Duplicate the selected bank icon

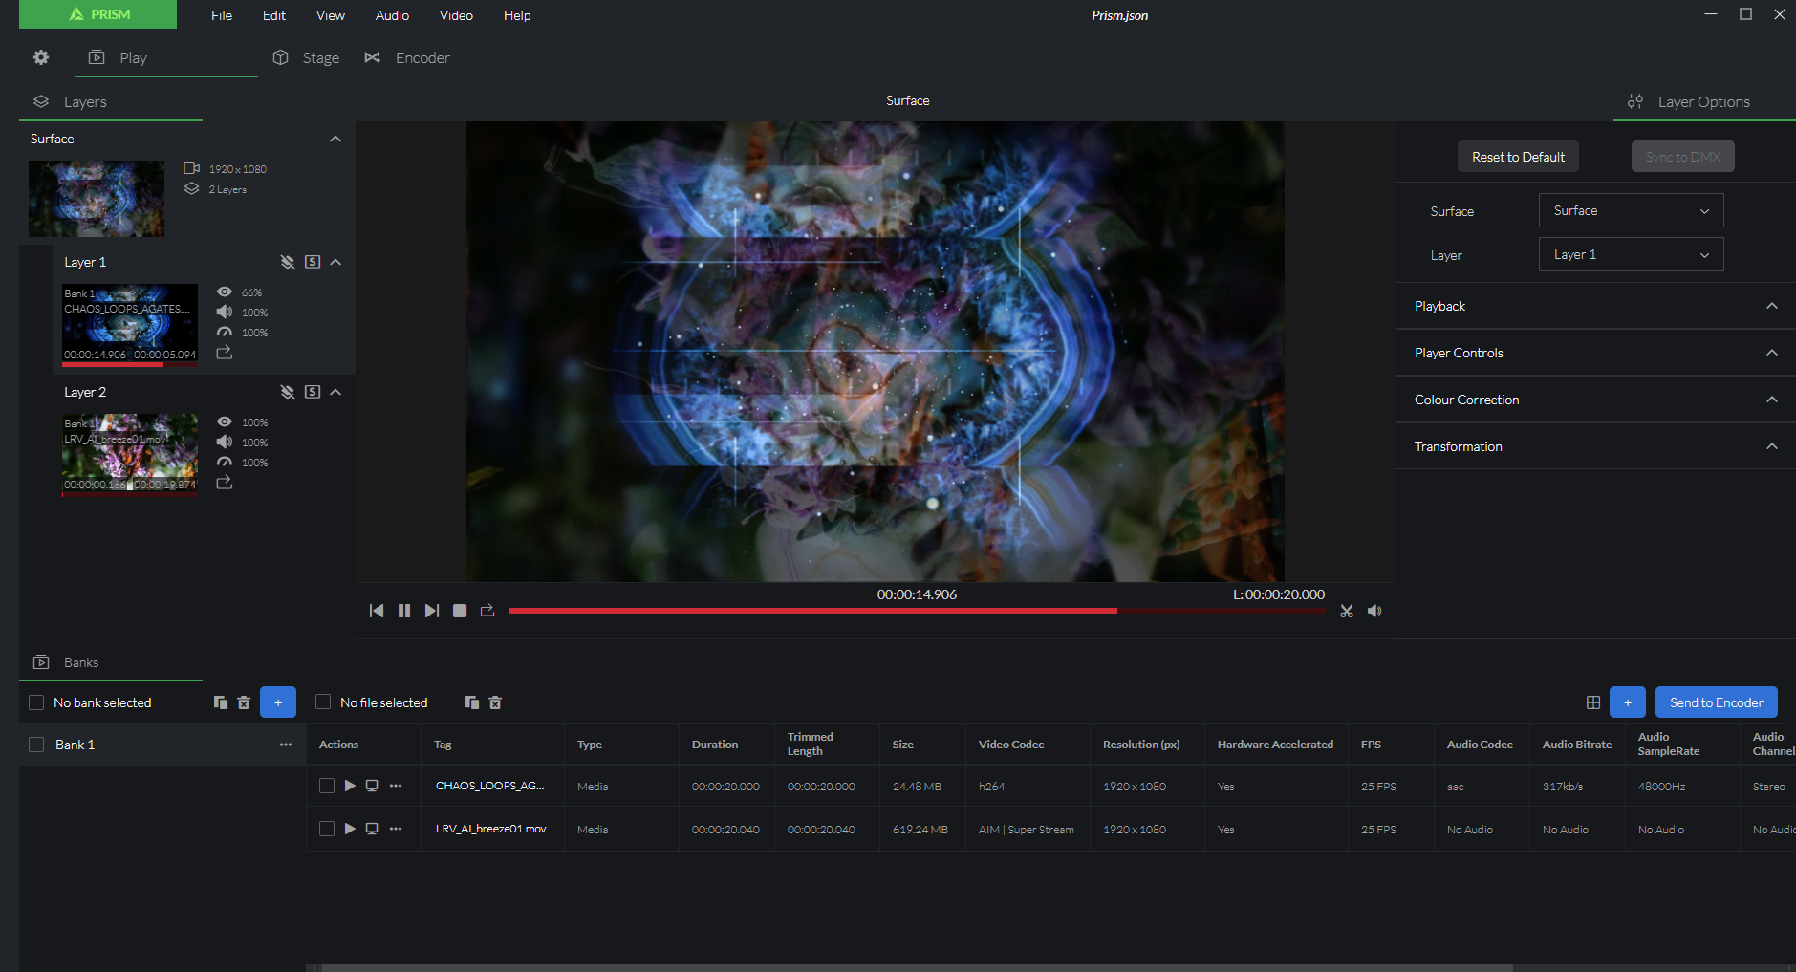(x=221, y=702)
